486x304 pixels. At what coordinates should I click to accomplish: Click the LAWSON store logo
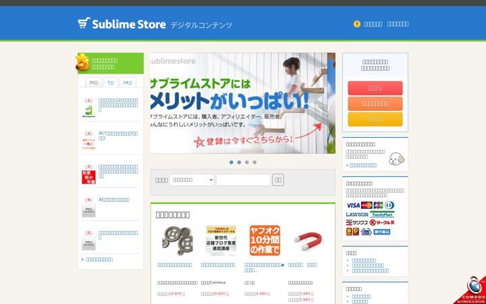[357, 214]
